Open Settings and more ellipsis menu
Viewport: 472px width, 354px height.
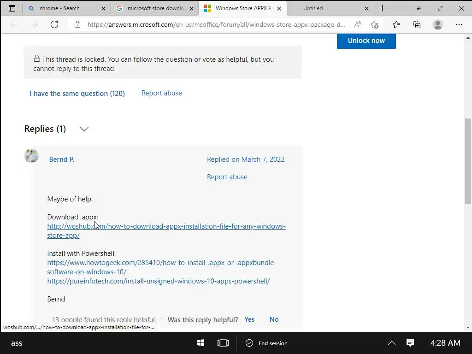coord(459,24)
